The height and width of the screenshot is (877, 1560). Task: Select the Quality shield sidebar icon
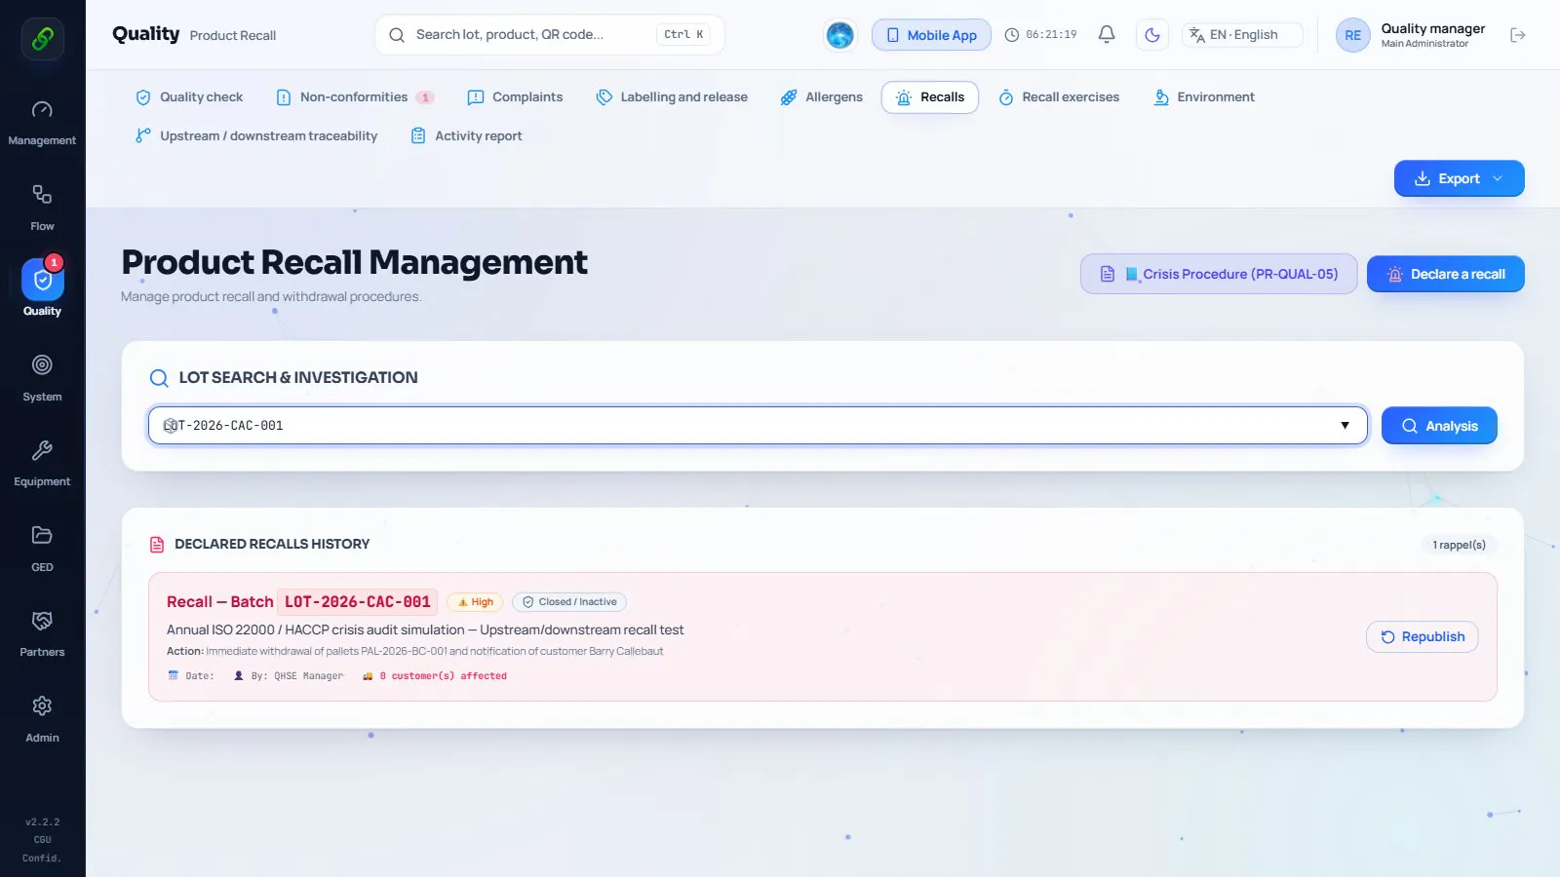point(42,281)
